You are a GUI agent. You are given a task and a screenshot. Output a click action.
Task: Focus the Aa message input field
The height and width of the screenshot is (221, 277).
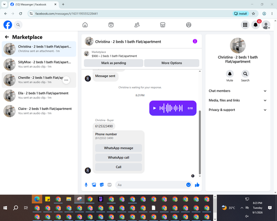[x=151, y=185]
